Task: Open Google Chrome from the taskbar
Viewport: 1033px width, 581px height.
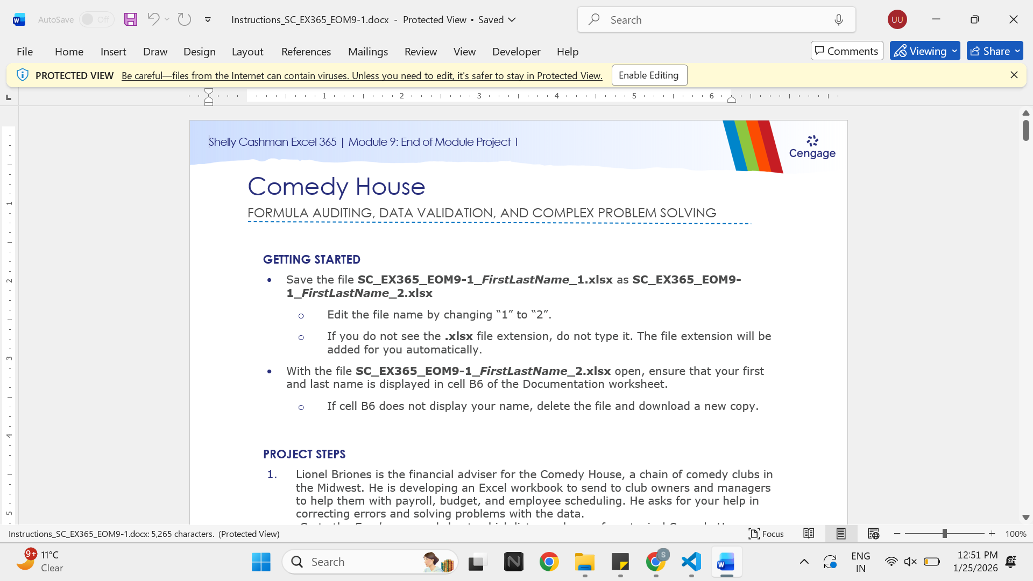Action: [549, 562]
